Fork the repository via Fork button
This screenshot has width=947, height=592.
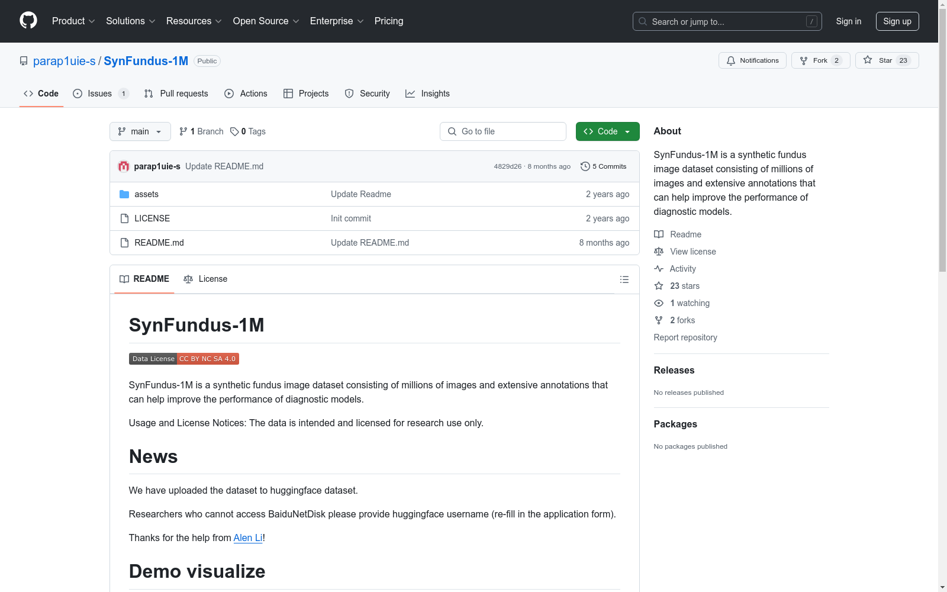click(820, 60)
